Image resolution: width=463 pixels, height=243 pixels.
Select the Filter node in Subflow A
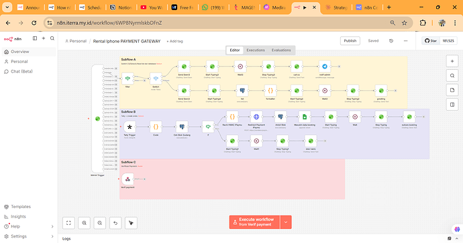coord(127,79)
